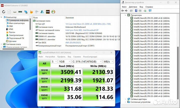Open the report page icon in AIDA64
Image resolution: width=180 pixels, height=108 pixels.
[9, 12]
